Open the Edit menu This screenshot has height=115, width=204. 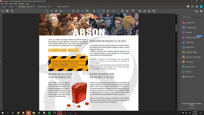[6, 4]
